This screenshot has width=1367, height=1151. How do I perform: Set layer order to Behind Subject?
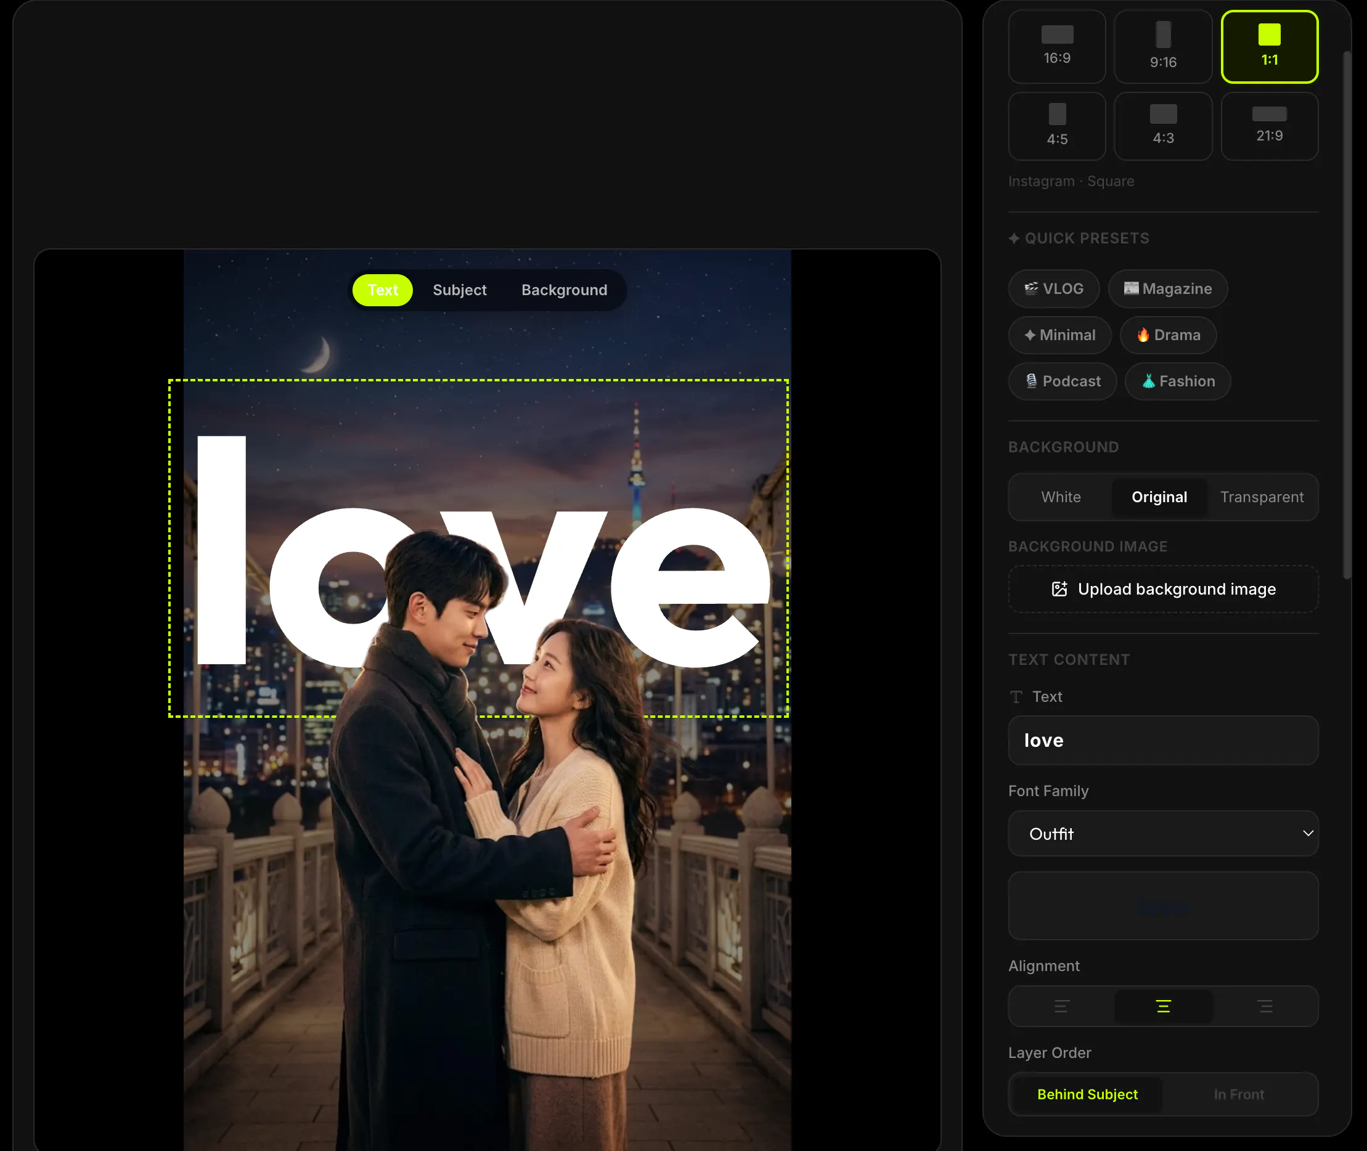[1087, 1094]
